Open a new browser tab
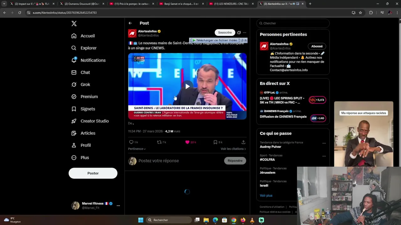Viewport: 401px width, 225px height. [x=310, y=4]
